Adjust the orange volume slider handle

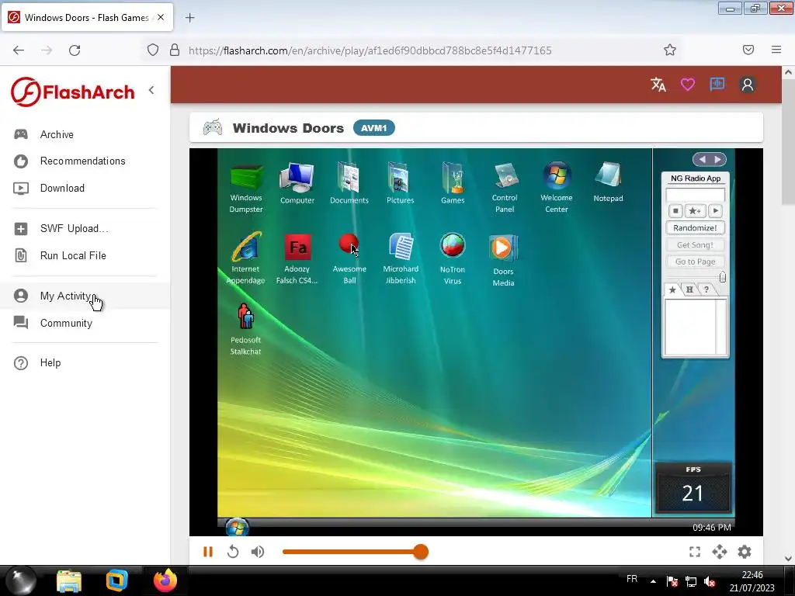click(420, 552)
